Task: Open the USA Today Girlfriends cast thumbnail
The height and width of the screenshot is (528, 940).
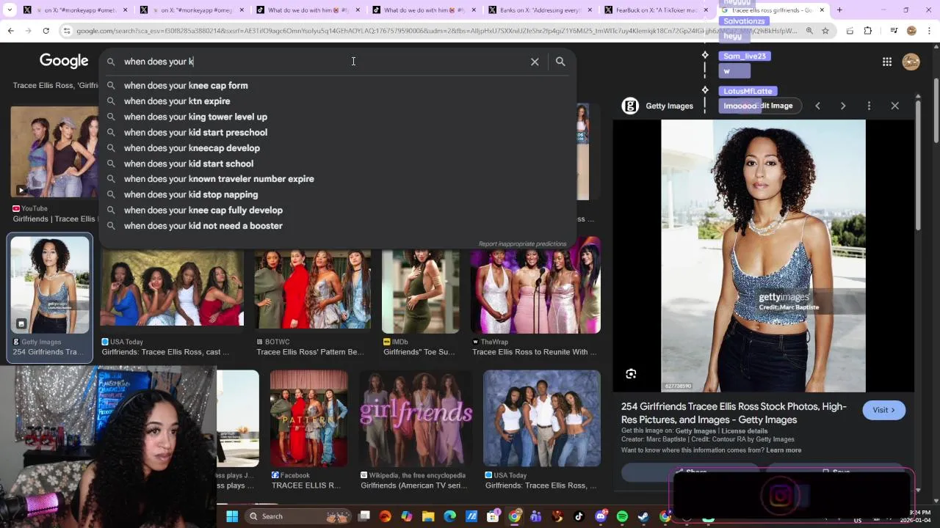Action: [x=172, y=288]
